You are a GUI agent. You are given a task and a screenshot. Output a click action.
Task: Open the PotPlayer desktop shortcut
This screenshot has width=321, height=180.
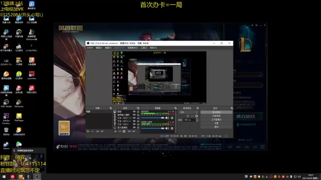(x=19, y=117)
